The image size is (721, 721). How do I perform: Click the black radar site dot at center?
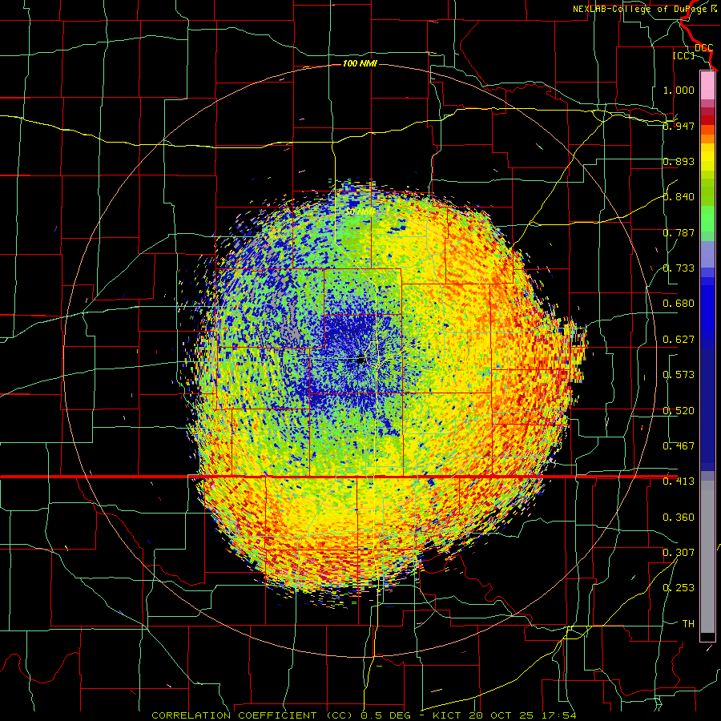pyautogui.click(x=360, y=360)
